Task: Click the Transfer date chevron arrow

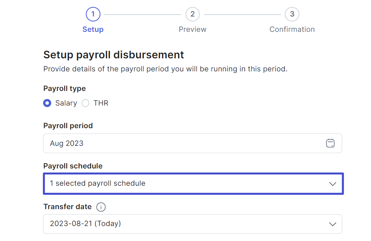Action: point(333,224)
